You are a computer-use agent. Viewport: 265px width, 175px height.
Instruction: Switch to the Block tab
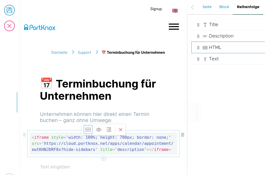(224, 7)
